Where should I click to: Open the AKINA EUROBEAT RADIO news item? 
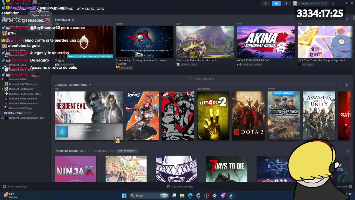click(x=266, y=42)
